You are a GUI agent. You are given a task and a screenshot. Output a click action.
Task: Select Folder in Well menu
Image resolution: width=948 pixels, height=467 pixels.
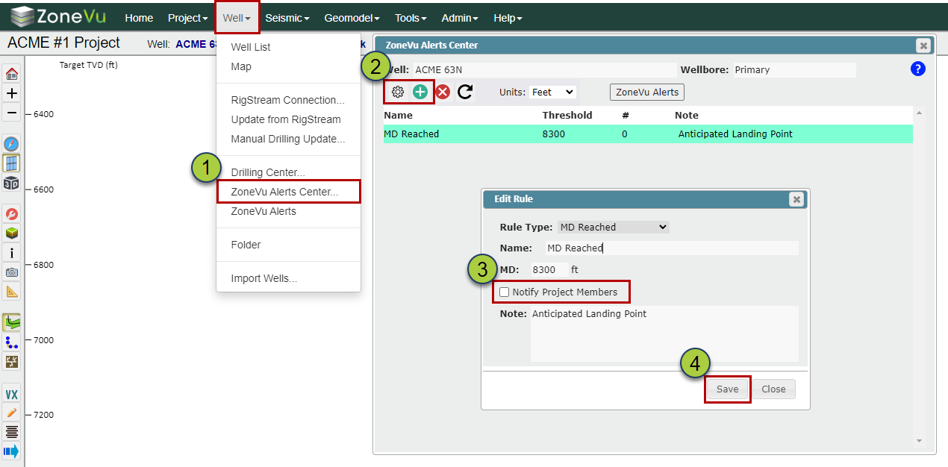(x=246, y=245)
